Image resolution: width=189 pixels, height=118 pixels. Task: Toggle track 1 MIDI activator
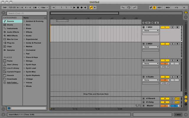[x=165, y=27]
